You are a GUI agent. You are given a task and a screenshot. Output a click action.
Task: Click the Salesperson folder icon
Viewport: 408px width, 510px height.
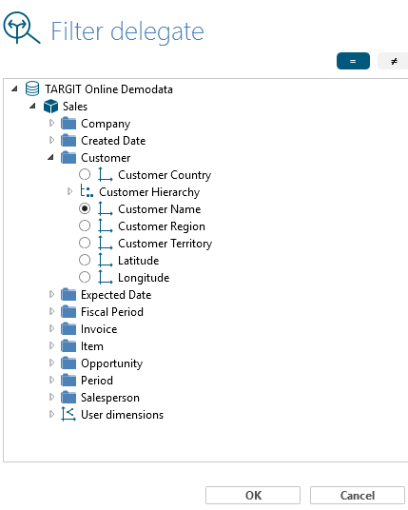click(68, 397)
